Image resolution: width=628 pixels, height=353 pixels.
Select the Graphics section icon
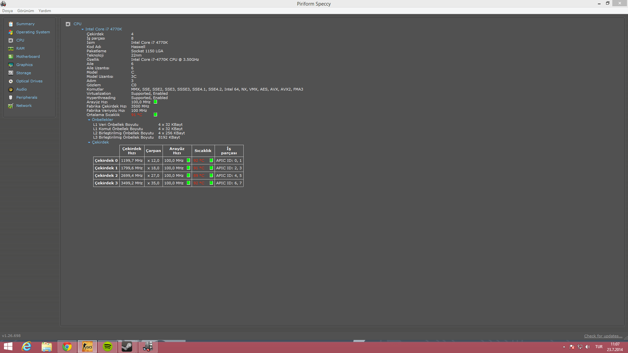[x=11, y=65]
